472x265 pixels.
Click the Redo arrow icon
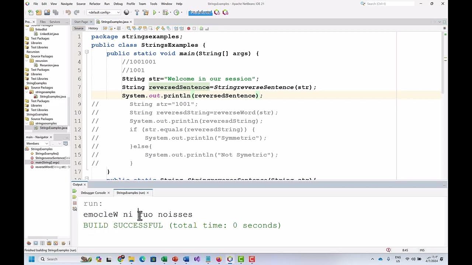click(77, 13)
